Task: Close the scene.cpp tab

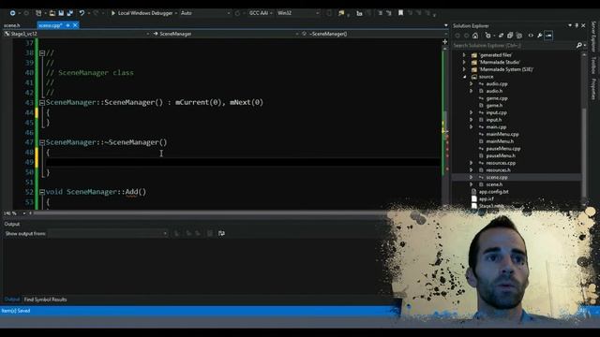Action: (75, 25)
